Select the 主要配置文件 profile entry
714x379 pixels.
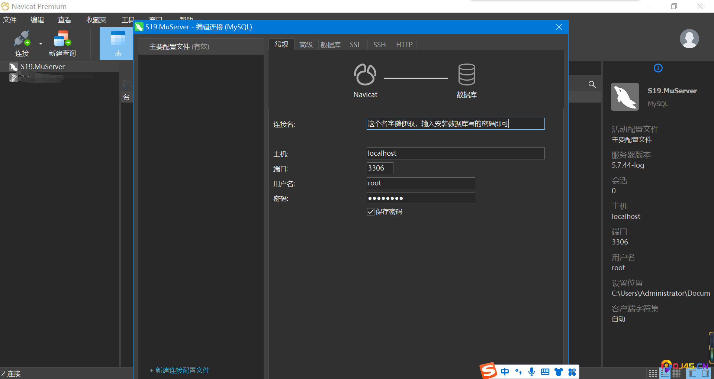point(201,46)
